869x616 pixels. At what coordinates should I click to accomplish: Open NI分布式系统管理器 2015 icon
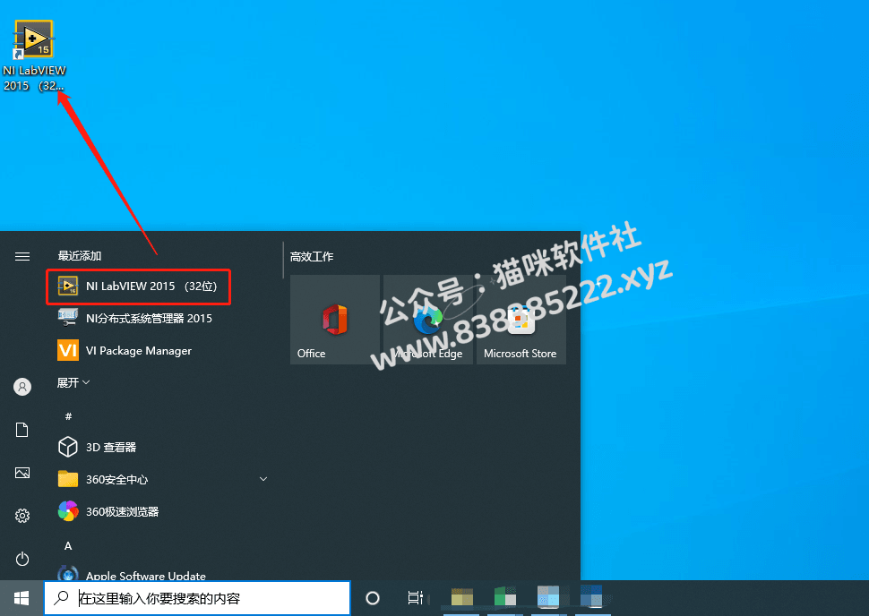tap(68, 318)
